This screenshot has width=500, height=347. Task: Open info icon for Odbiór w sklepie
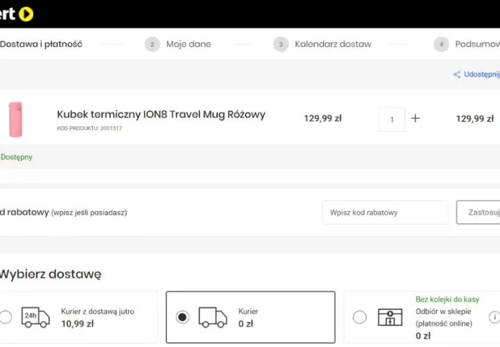494,317
